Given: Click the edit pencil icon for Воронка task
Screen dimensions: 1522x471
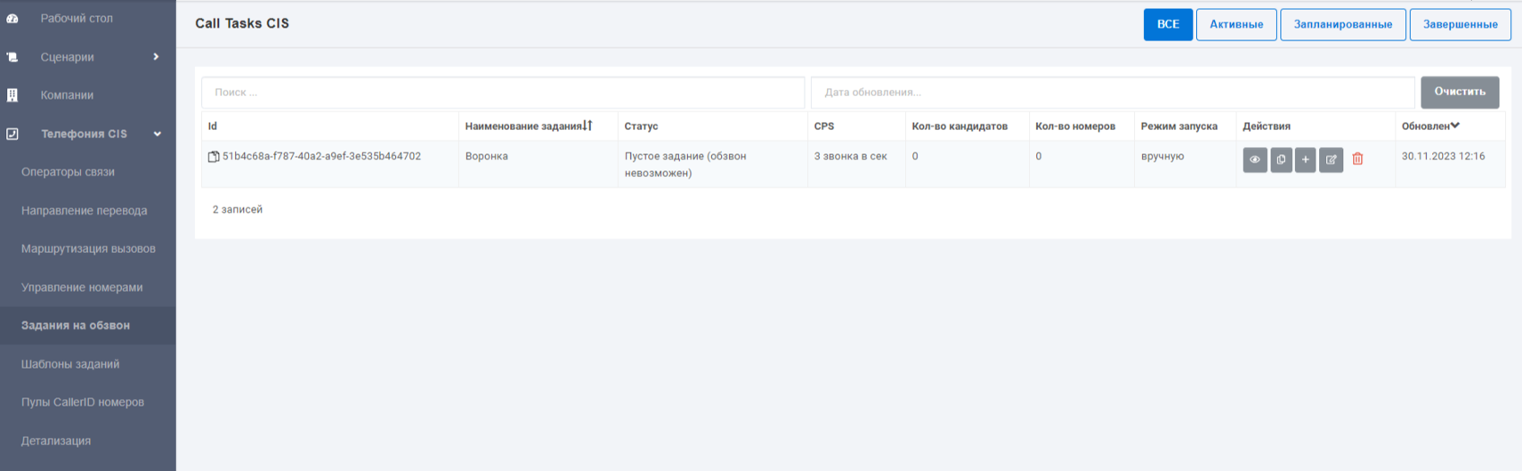Looking at the screenshot, I should [x=1331, y=159].
